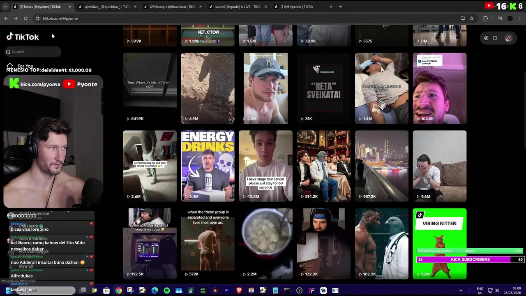Open the man covering face video 9.6M

point(440,166)
